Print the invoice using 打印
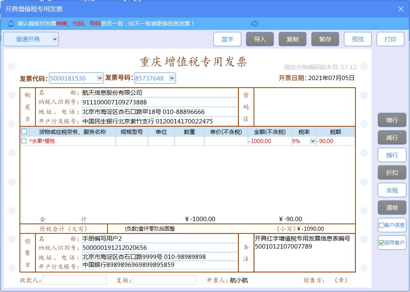This screenshot has height=292, width=410. (x=390, y=39)
